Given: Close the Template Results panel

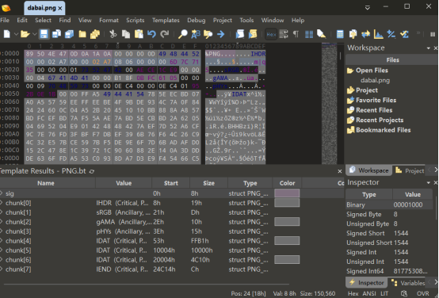Looking at the screenshot, I should pyautogui.click(x=340, y=171).
